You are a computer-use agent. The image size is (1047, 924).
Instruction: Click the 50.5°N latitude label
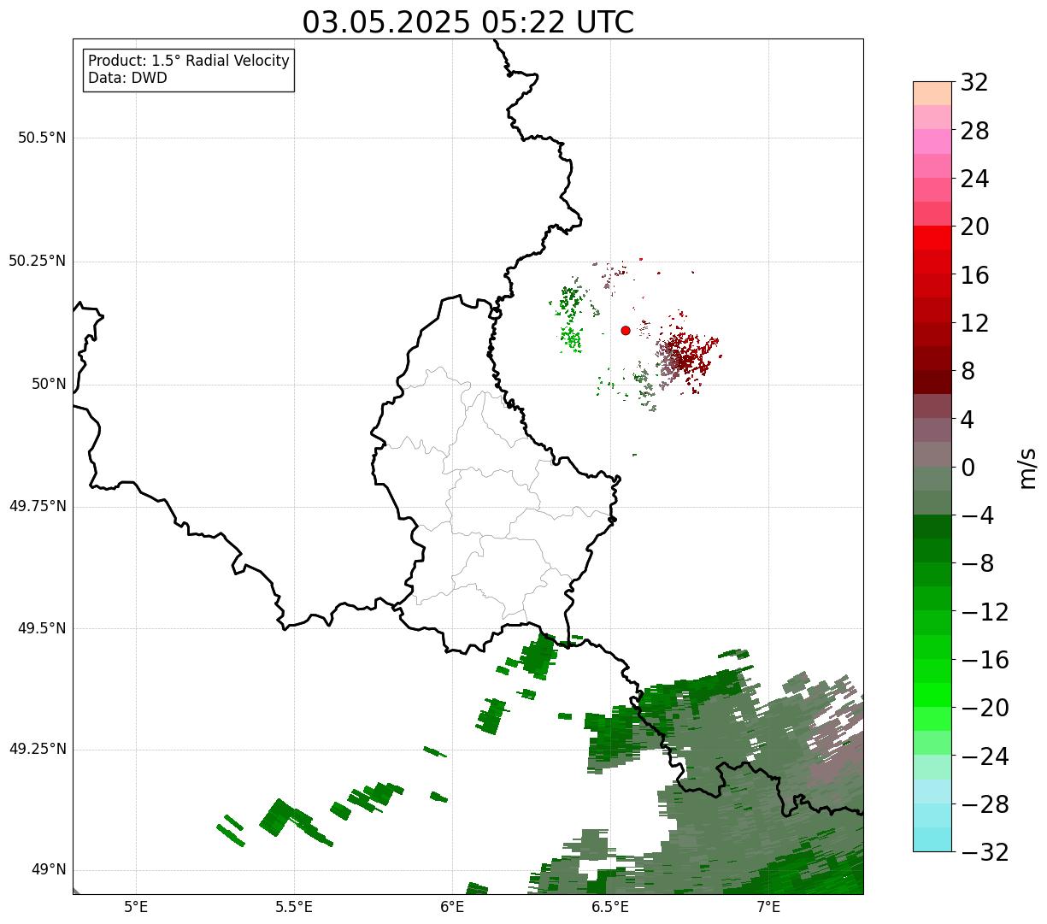(x=42, y=138)
